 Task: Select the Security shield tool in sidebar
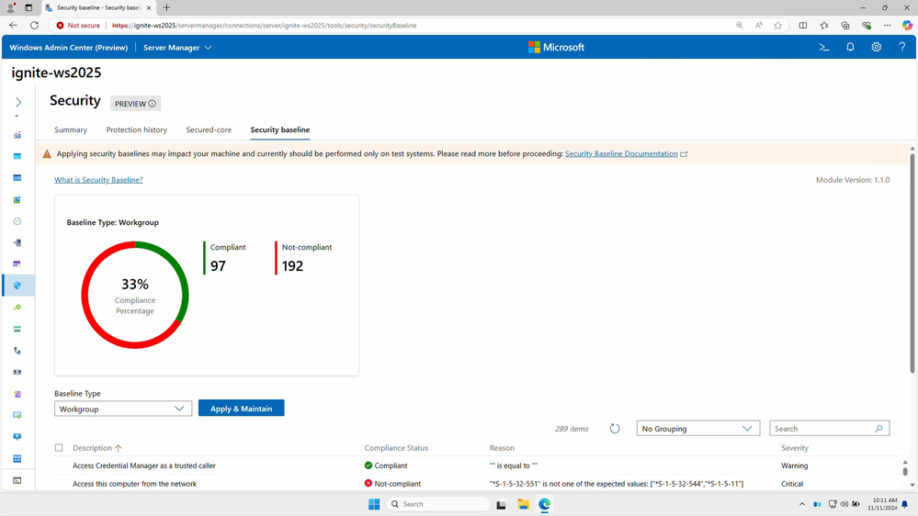[17, 286]
